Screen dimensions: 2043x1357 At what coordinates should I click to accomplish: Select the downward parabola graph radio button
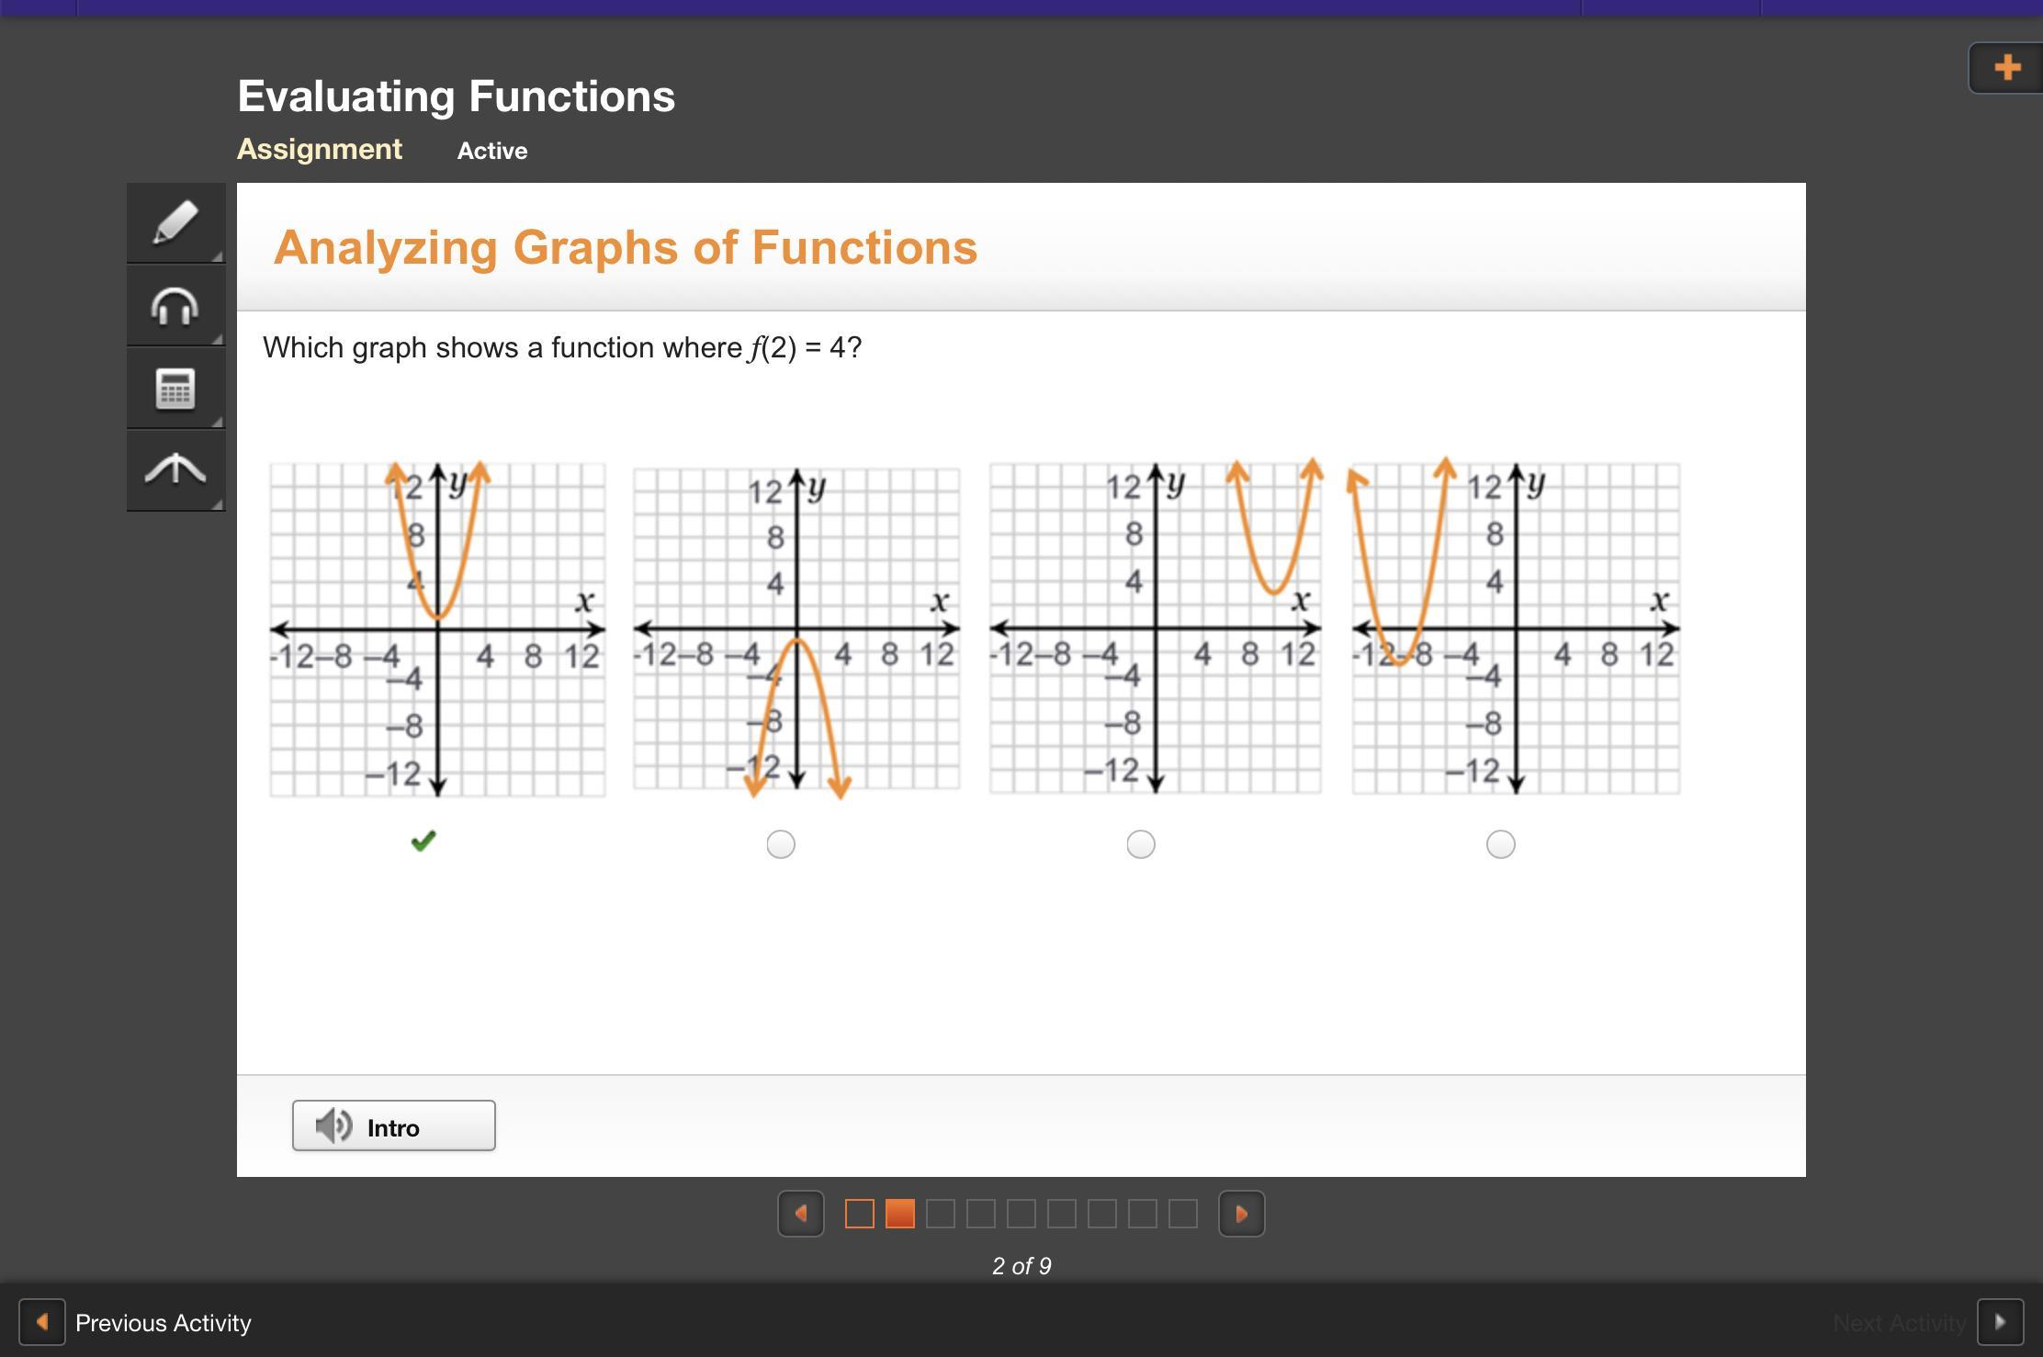tap(781, 844)
